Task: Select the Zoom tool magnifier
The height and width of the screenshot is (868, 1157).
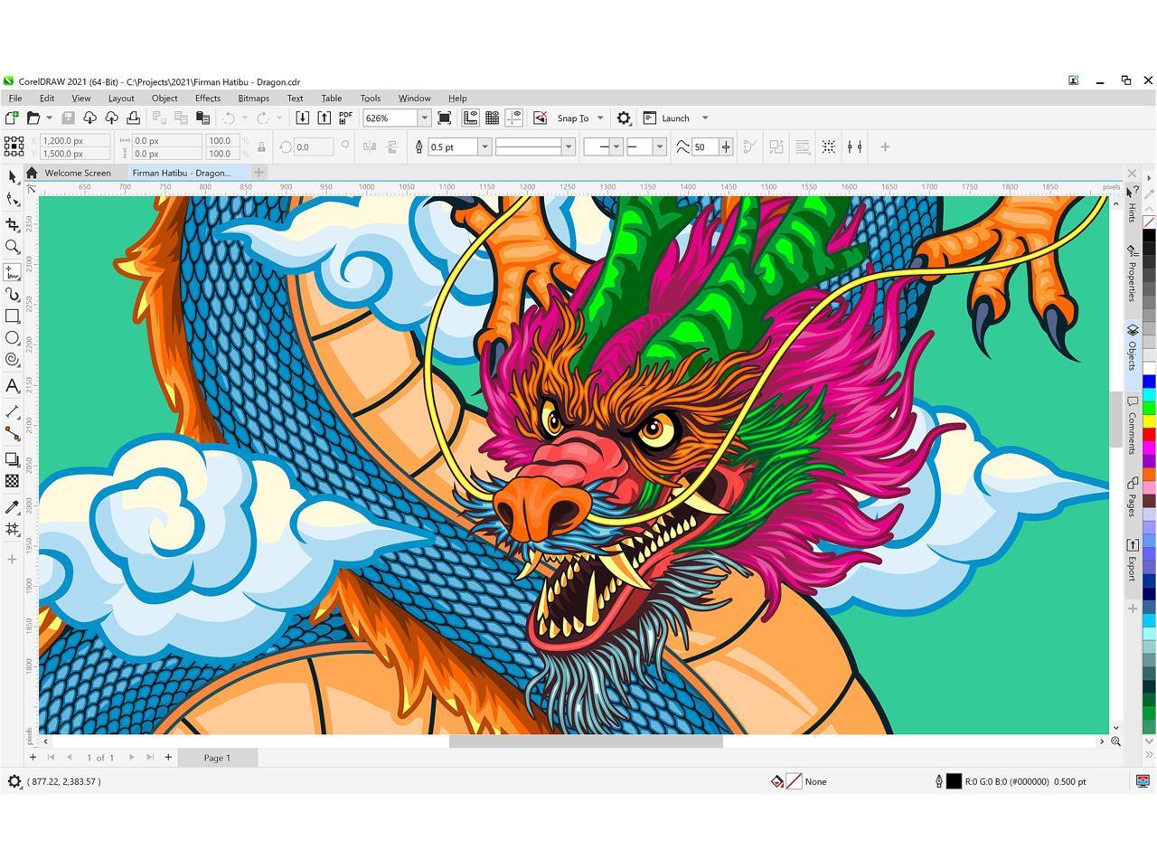Action: (x=13, y=247)
